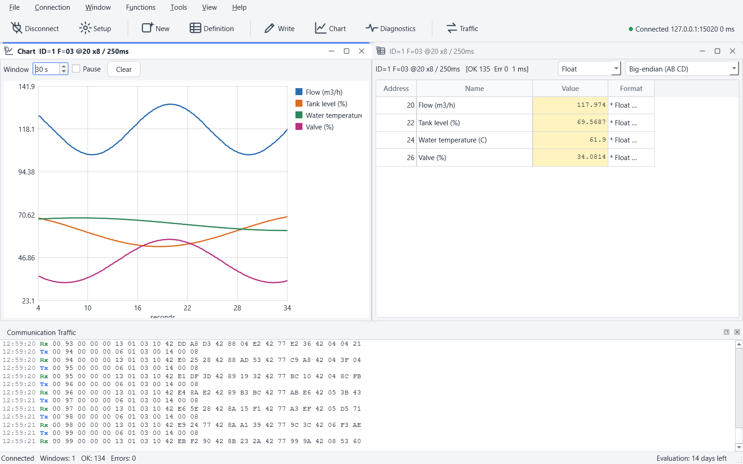
Task: Click the Flow (m3/h) blue legend swatch
Action: [x=299, y=92]
